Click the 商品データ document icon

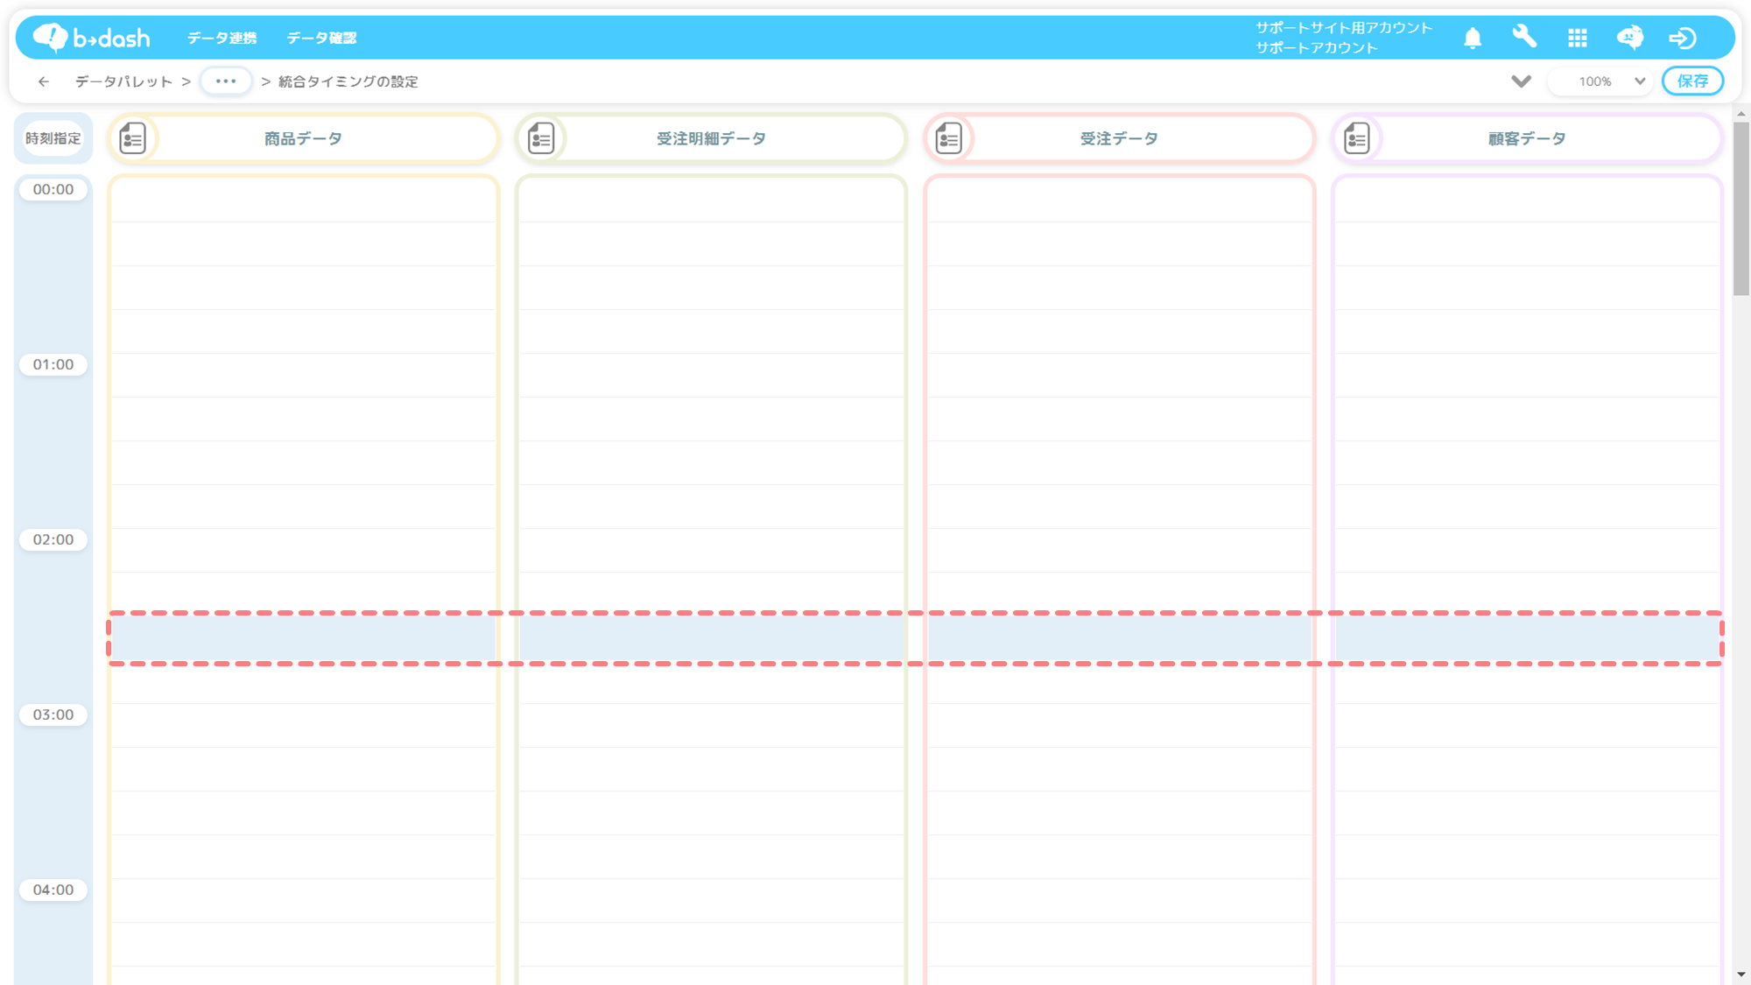point(133,138)
